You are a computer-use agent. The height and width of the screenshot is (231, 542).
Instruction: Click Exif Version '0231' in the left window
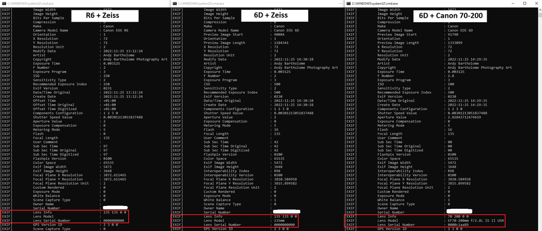click(107, 88)
